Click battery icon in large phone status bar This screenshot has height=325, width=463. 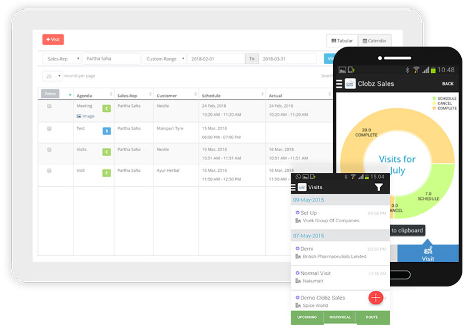pos(433,70)
